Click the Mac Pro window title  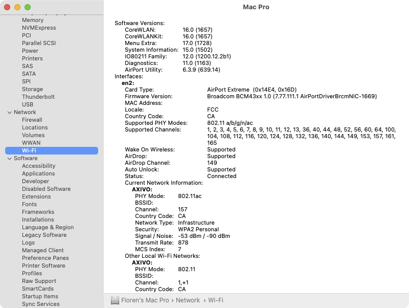256,7
